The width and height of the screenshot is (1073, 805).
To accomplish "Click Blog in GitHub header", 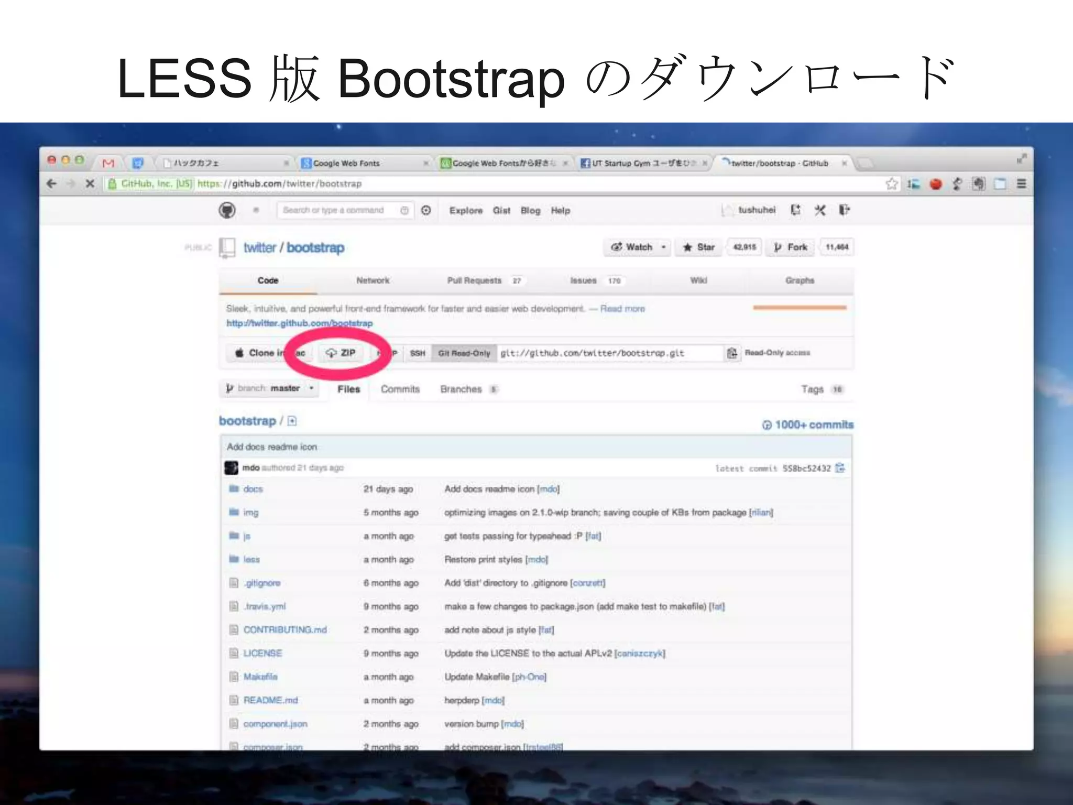I will coord(530,210).
